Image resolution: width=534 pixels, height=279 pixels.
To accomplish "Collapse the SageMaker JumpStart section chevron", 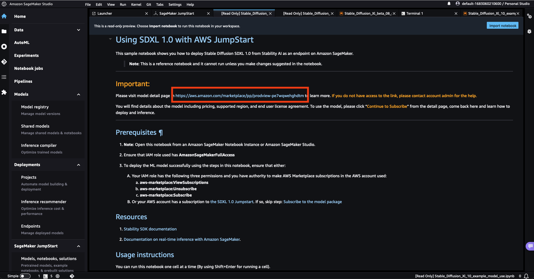I will 79,246.
